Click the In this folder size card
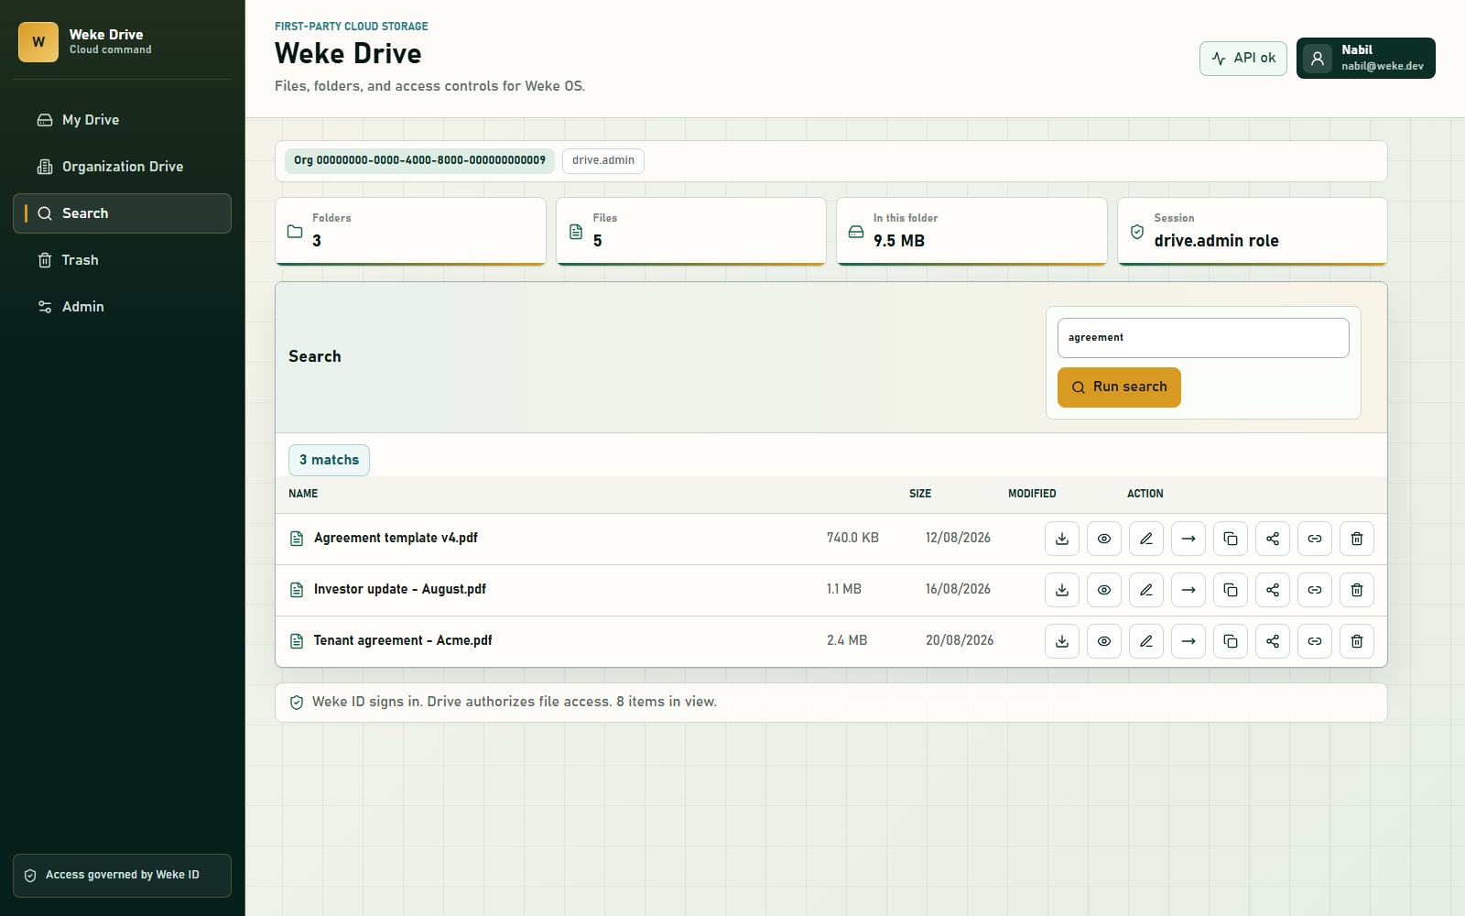Screen dimensions: 1465x916 click(971, 232)
